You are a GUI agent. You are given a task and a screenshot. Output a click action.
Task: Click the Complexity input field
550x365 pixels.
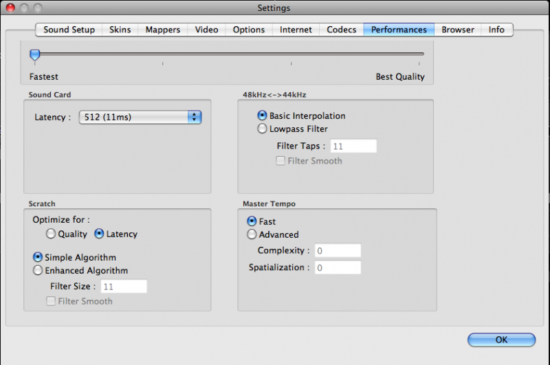pos(338,251)
